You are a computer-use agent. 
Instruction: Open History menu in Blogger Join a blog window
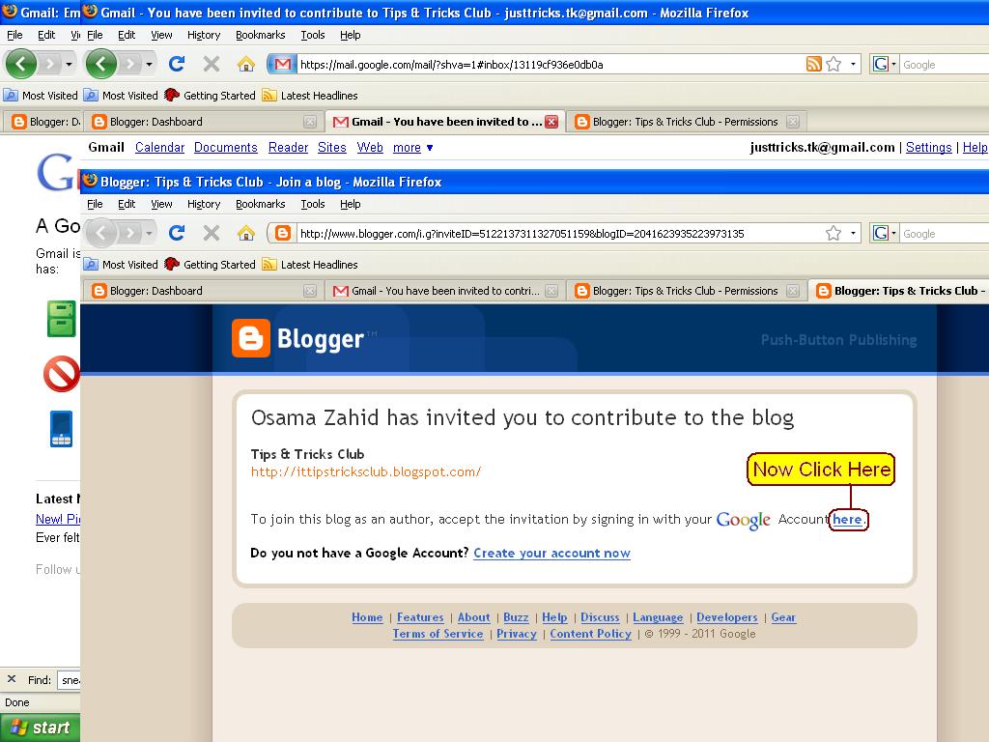pos(204,204)
